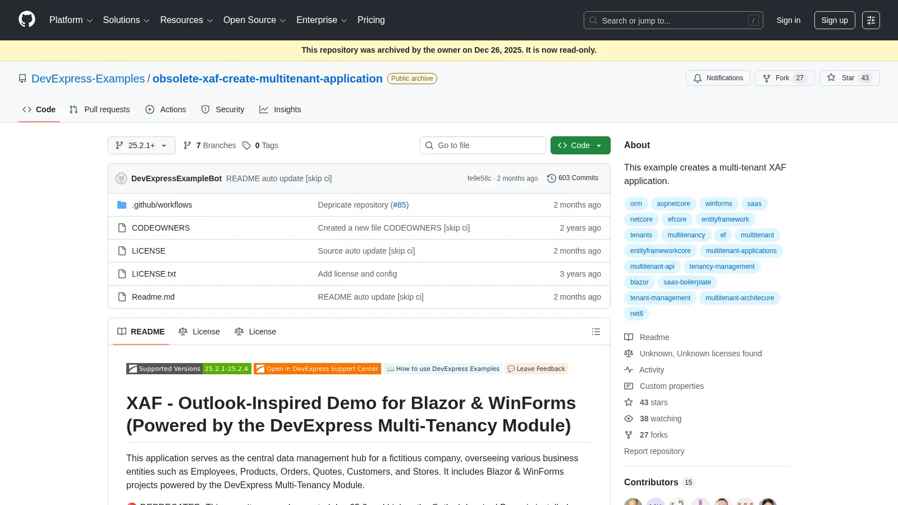Open DevExpressExampleBot avatar

[121, 178]
